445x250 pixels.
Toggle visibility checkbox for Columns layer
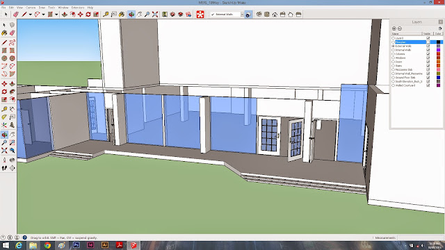point(428,54)
